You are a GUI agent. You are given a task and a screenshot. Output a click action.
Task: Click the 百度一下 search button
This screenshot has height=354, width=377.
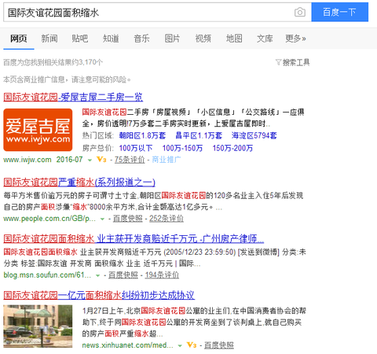[x=340, y=12]
